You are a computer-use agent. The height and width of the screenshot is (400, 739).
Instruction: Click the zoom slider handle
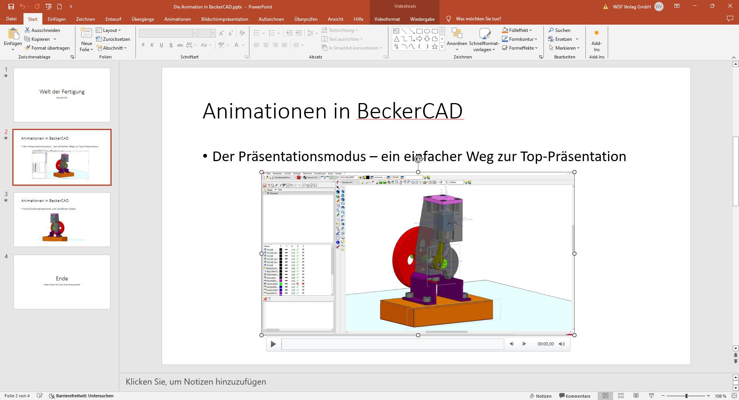coord(686,396)
